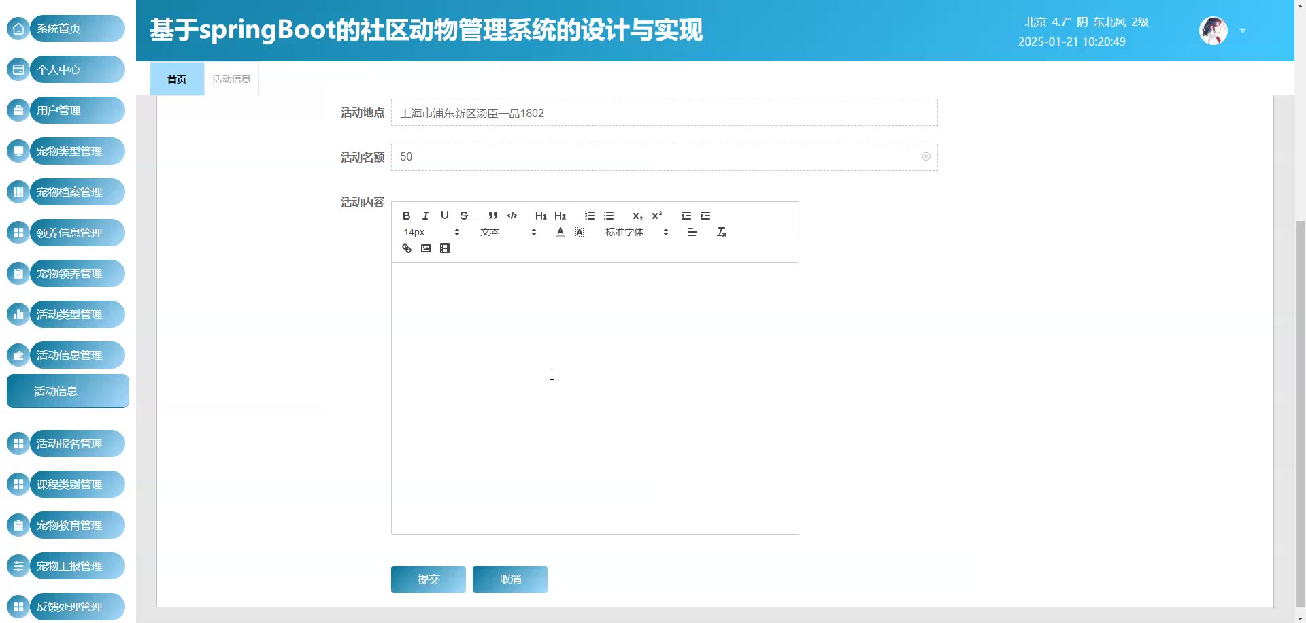Clear text formatting in the editor
This screenshot has width=1306, height=623.
722,232
